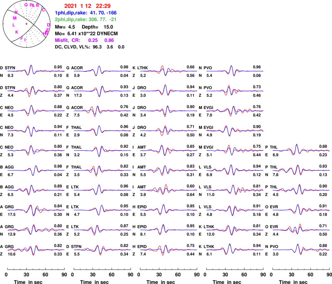Click correlation 0.73 of PVO Z
Viewport: 332px width, 284px height.
click(x=257, y=87)
